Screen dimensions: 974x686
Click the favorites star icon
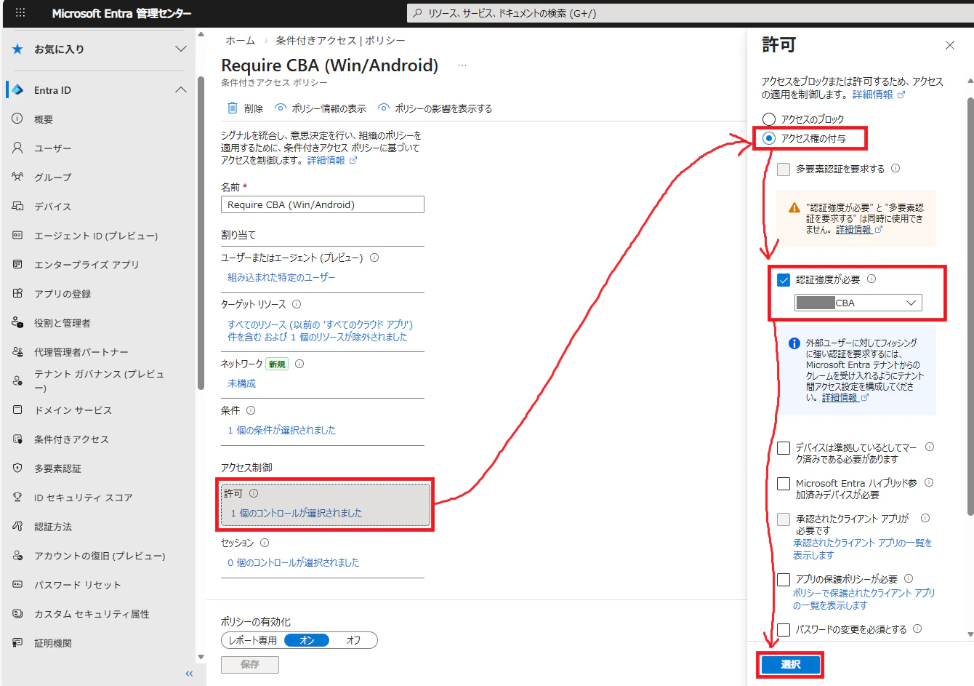(17, 49)
